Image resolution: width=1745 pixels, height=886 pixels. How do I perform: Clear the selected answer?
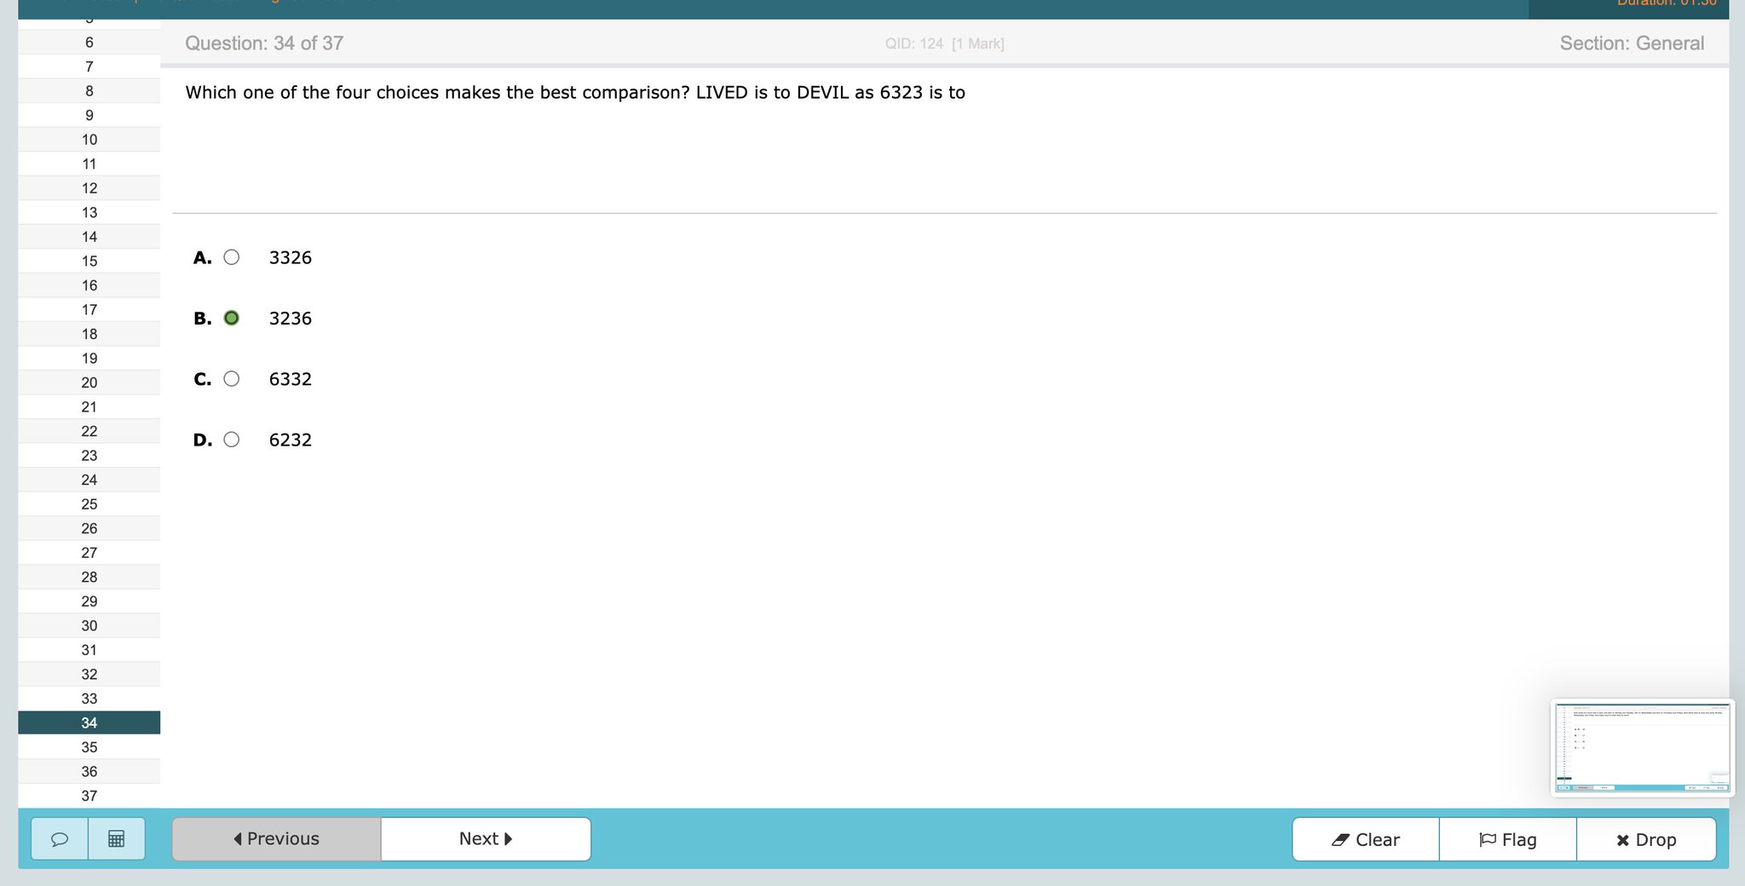1364,839
